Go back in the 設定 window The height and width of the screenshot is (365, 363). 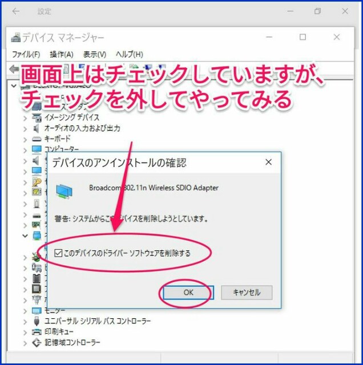click(x=16, y=11)
